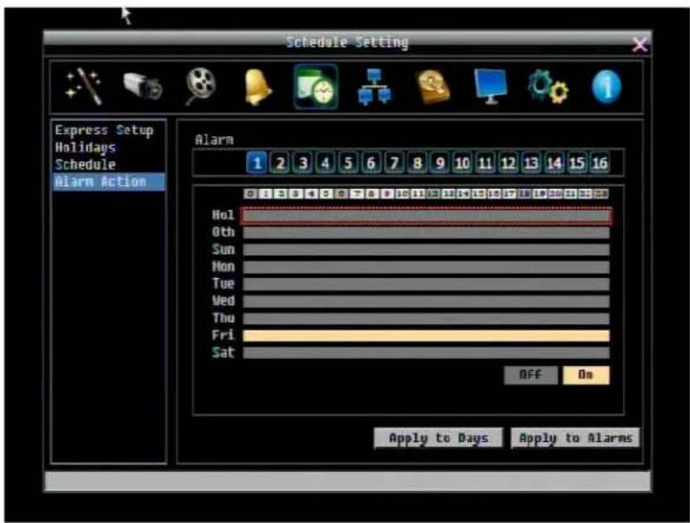Click the gray status bar at bottom

click(348, 482)
